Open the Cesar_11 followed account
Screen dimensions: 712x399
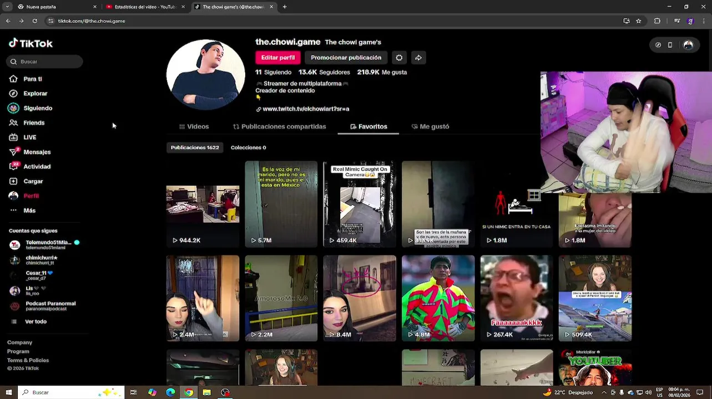coord(32,275)
